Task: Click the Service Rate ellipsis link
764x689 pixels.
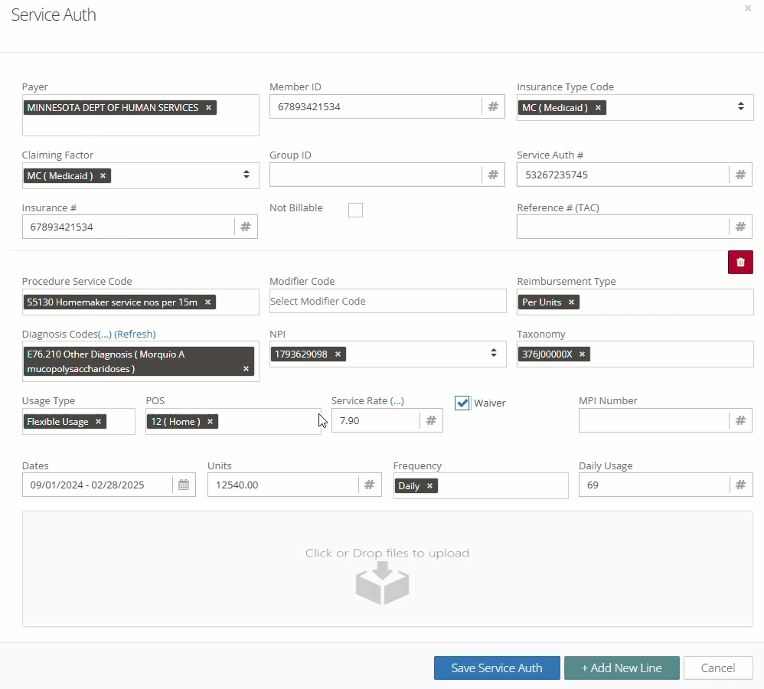Action: pyautogui.click(x=397, y=401)
